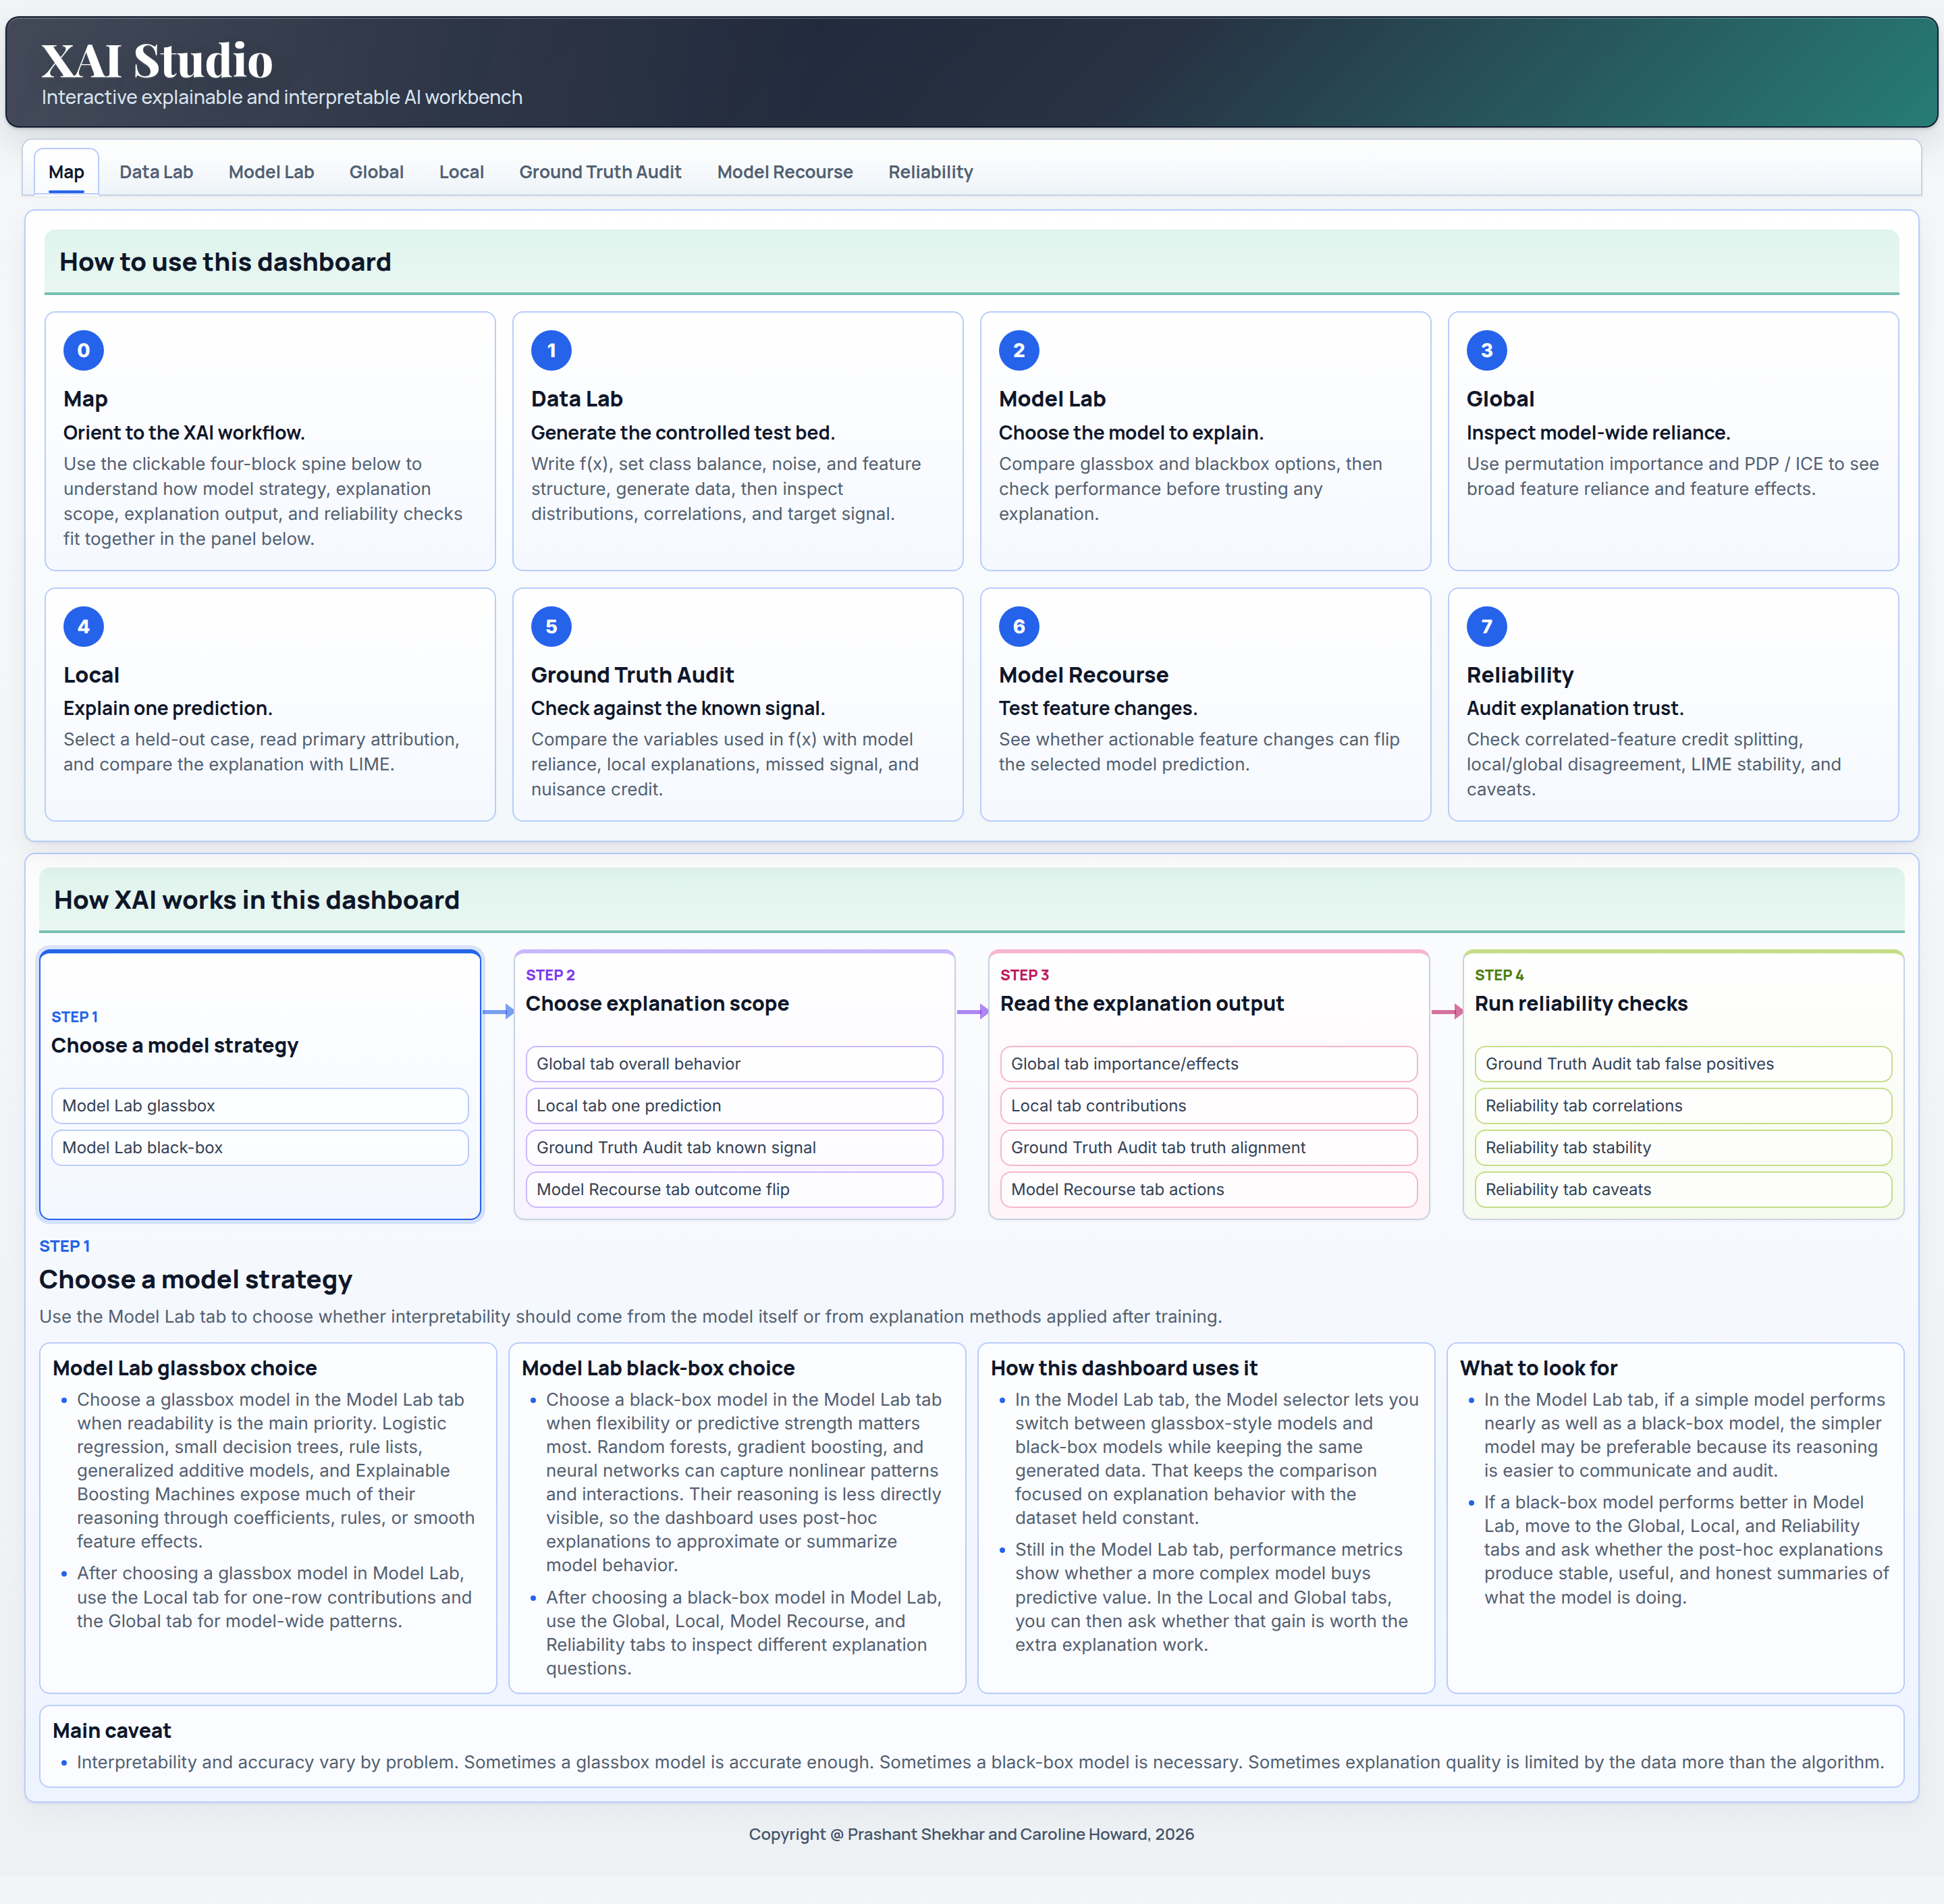This screenshot has height=1904, width=1944.
Task: Click the 'Orient to the XAI workflow.' subtitle
Action: pos(184,433)
